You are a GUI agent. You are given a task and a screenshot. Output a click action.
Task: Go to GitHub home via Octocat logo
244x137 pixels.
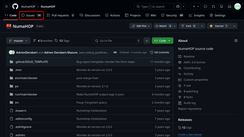point(15,7)
